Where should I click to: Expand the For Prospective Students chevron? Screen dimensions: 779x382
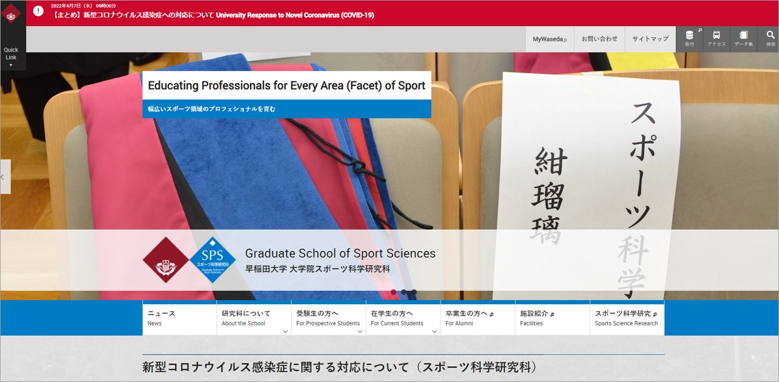click(360, 331)
